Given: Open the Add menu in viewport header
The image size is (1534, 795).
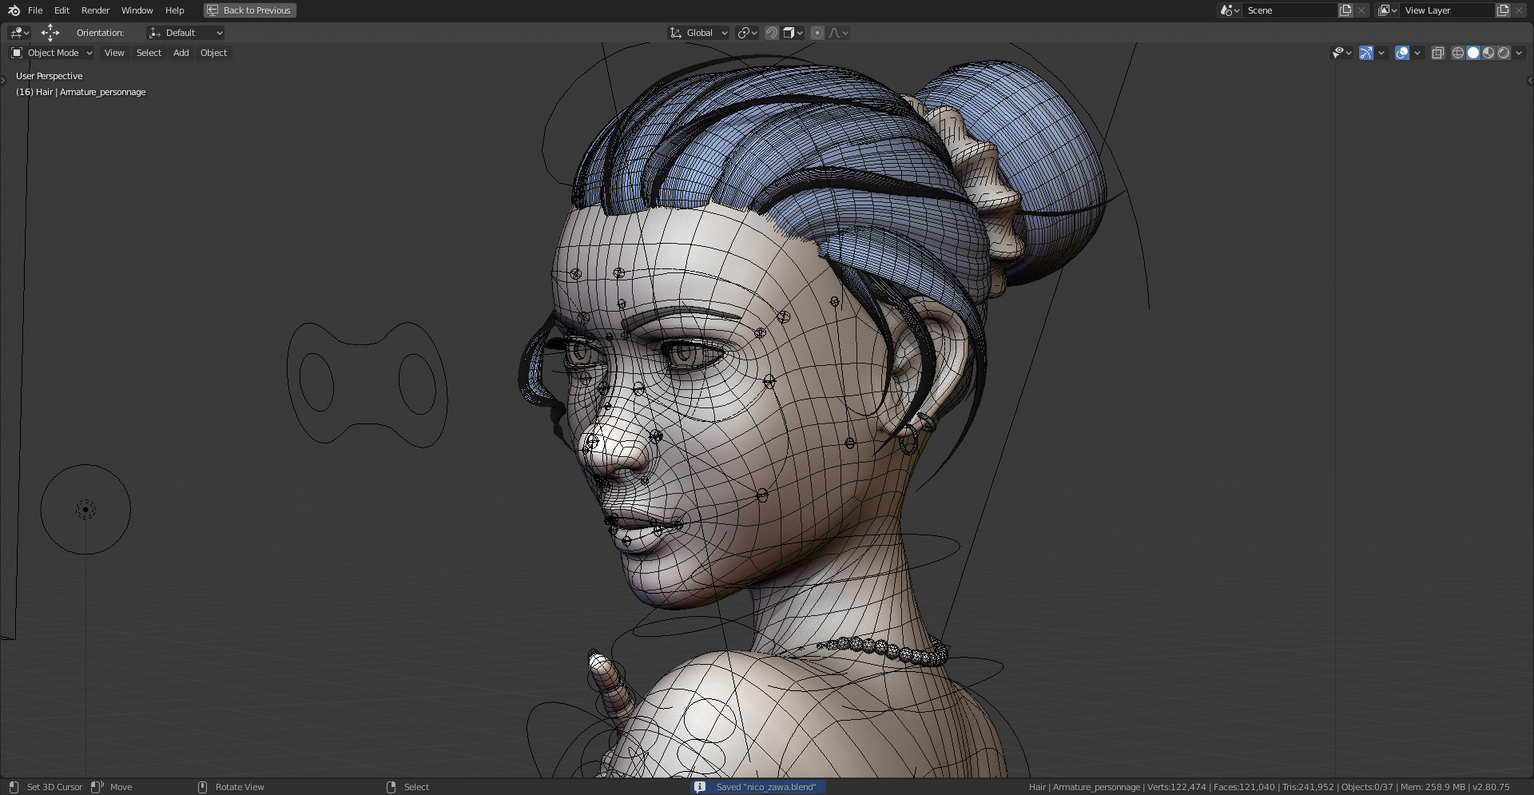Looking at the screenshot, I should (181, 53).
